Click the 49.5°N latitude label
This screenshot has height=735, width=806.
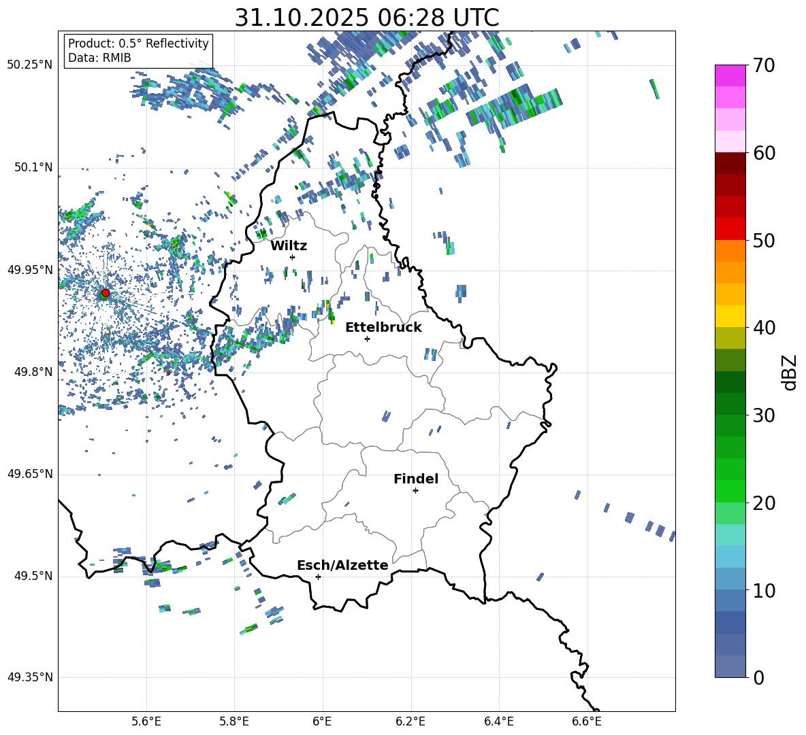pyautogui.click(x=33, y=576)
